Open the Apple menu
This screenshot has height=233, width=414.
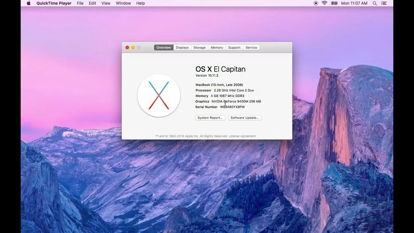[28, 3]
